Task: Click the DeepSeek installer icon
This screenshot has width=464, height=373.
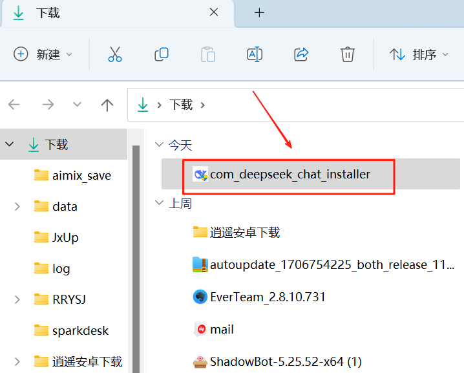Action: [x=200, y=175]
